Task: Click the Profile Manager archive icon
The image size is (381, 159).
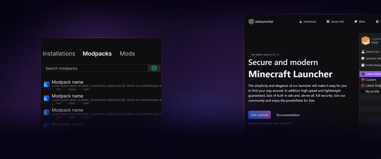Action: point(363,65)
